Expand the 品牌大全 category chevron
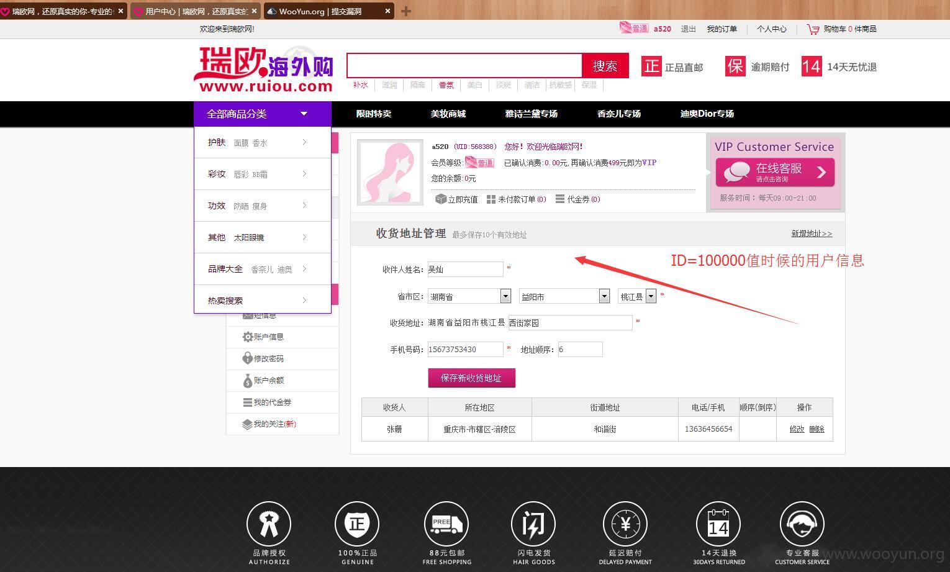The height and width of the screenshot is (572, 950). coord(304,269)
